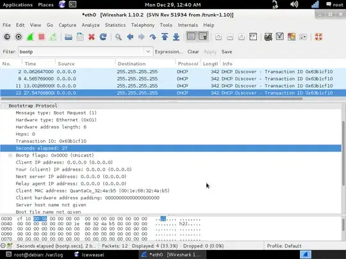Image resolution: width=346 pixels, height=259 pixels.
Task: Open the filter history dropdown arrow
Action: tap(148, 52)
